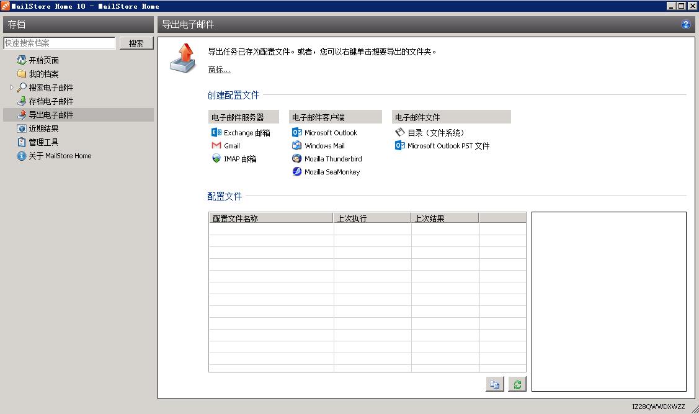Choose Gmail as export target

click(x=232, y=146)
